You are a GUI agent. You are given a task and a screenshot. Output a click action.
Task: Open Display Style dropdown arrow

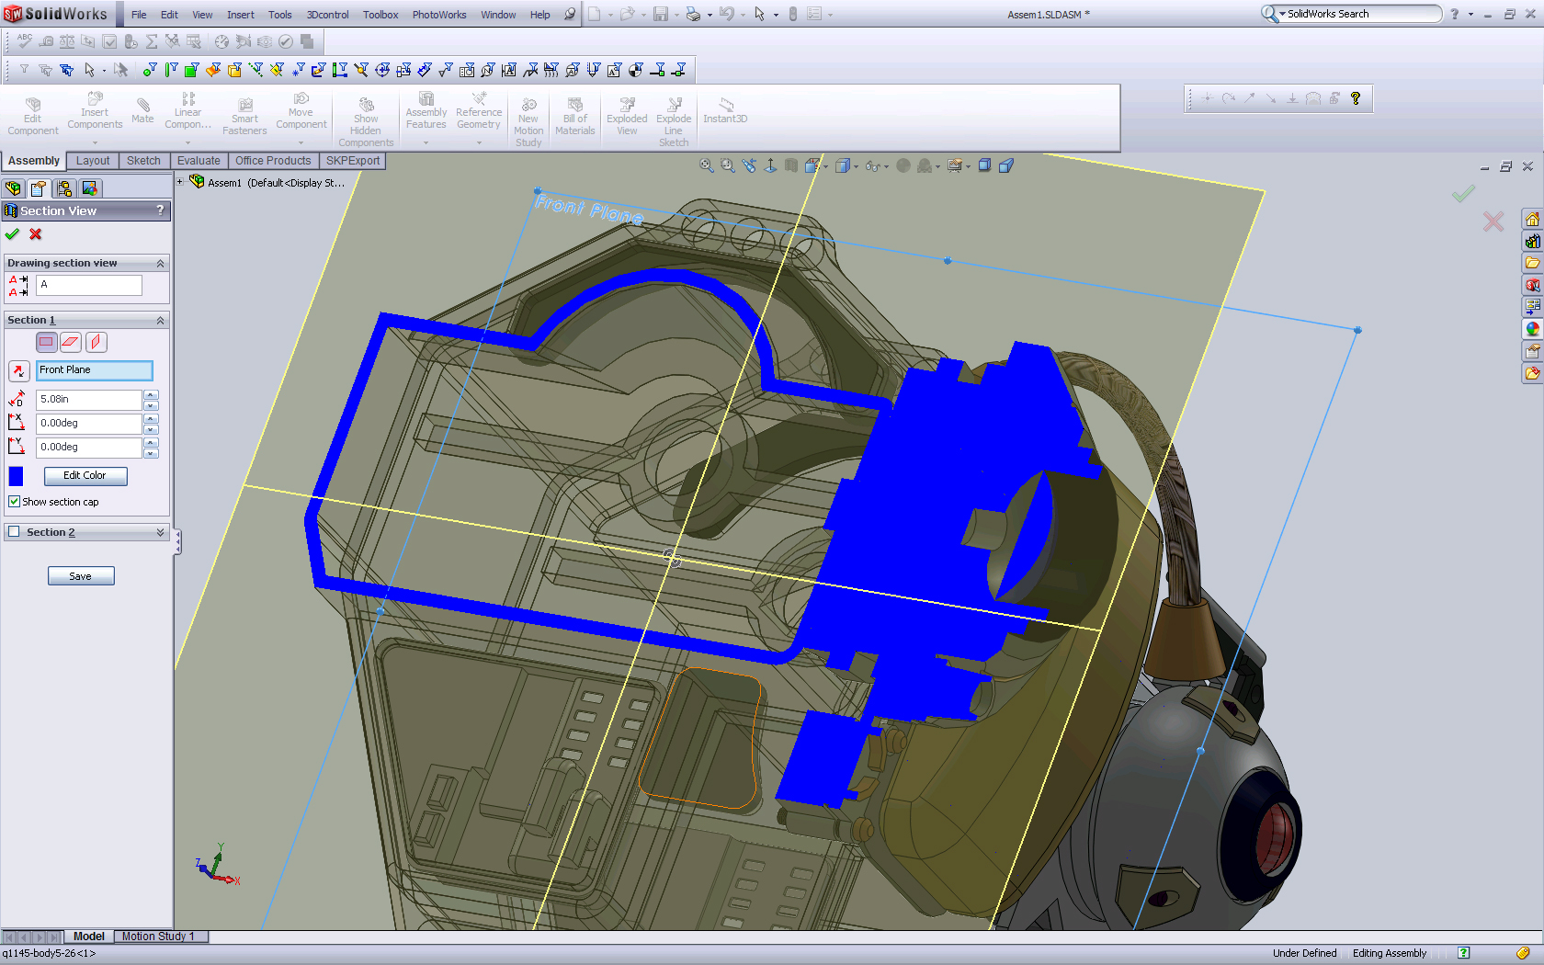click(856, 166)
